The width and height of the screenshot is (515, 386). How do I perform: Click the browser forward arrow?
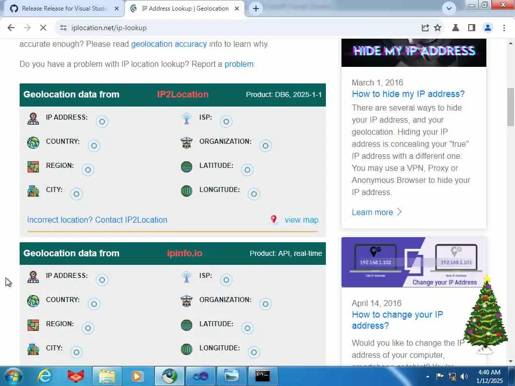[x=27, y=28]
